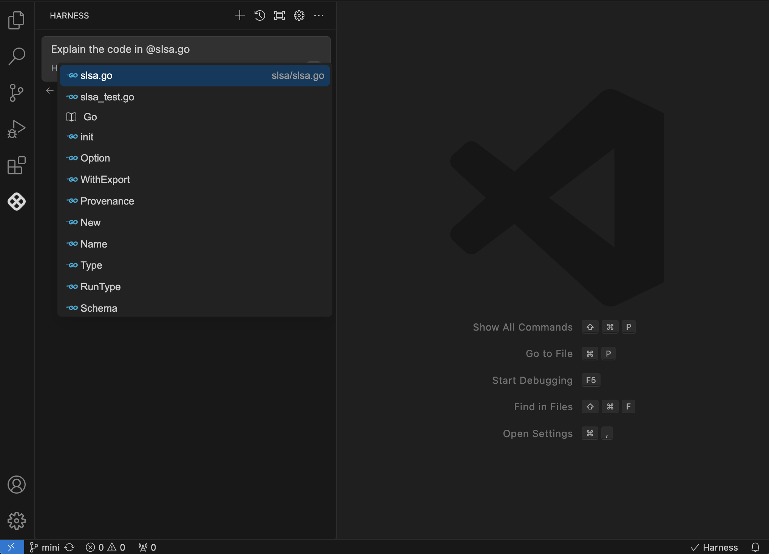
Task: Open the Explorer view in the activity bar
Action: (x=16, y=20)
